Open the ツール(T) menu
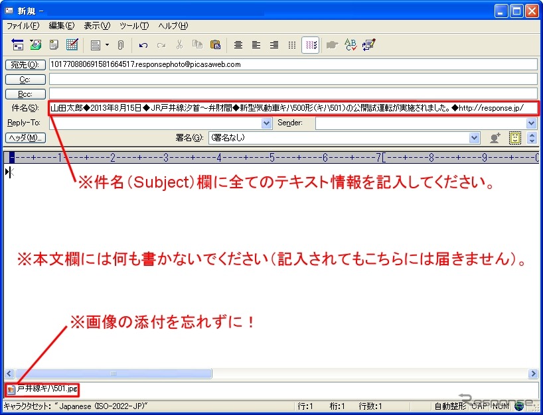 [x=134, y=26]
